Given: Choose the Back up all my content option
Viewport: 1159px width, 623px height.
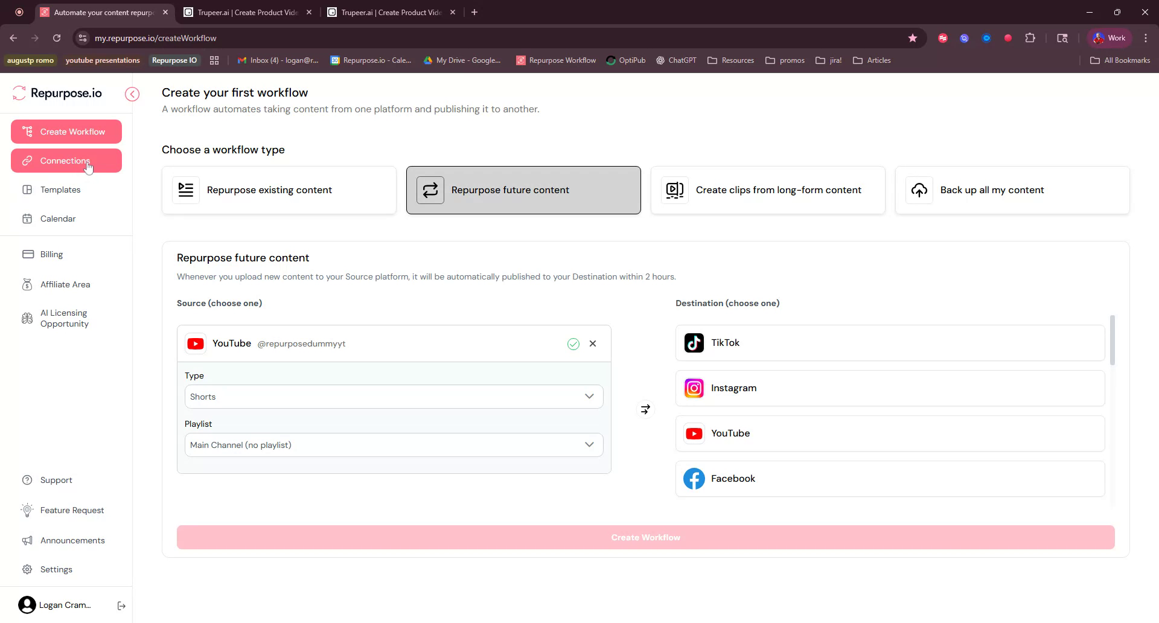Looking at the screenshot, I should [x=1012, y=190].
